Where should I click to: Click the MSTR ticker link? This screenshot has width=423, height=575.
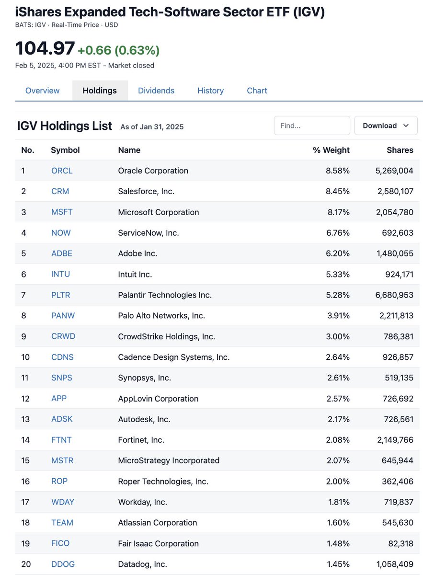coord(62,460)
